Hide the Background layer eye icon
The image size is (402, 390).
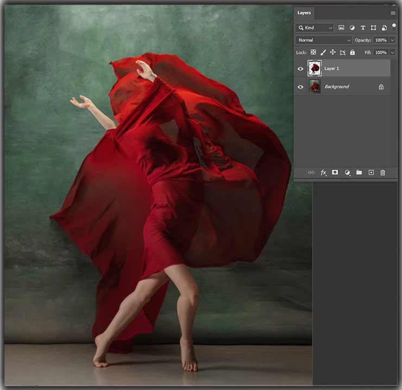tap(300, 87)
